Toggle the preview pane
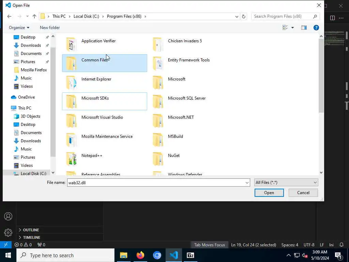This screenshot has height=262, width=349. pyautogui.click(x=304, y=28)
